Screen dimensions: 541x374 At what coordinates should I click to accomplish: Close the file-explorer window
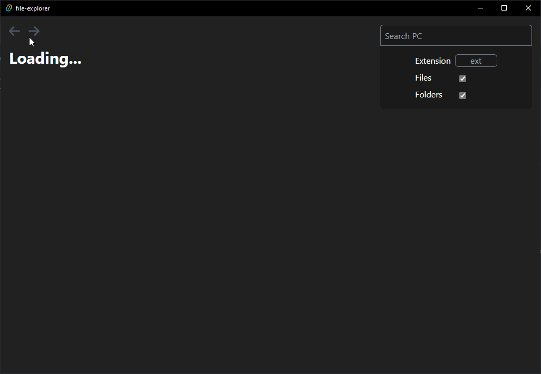tap(528, 8)
